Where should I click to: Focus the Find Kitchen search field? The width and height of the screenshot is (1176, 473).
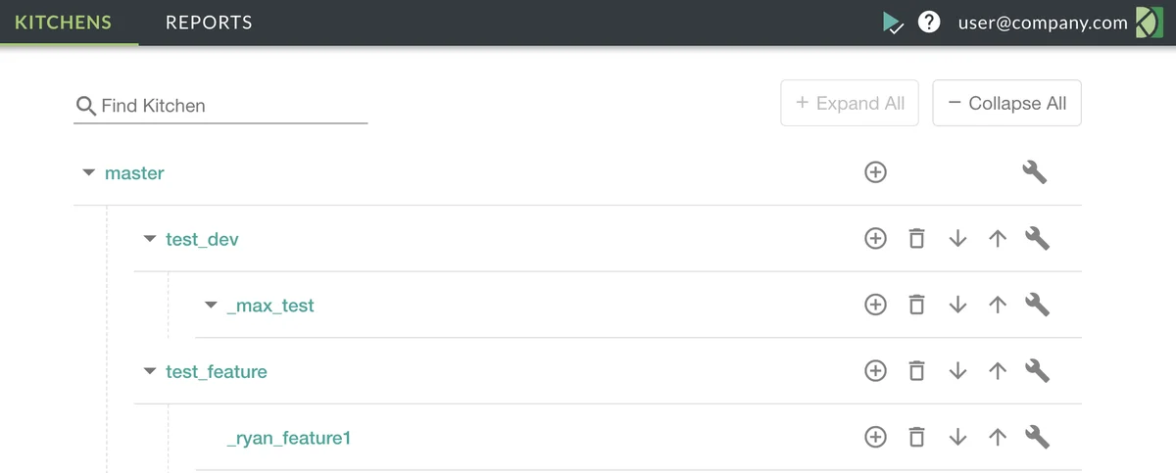tap(231, 106)
